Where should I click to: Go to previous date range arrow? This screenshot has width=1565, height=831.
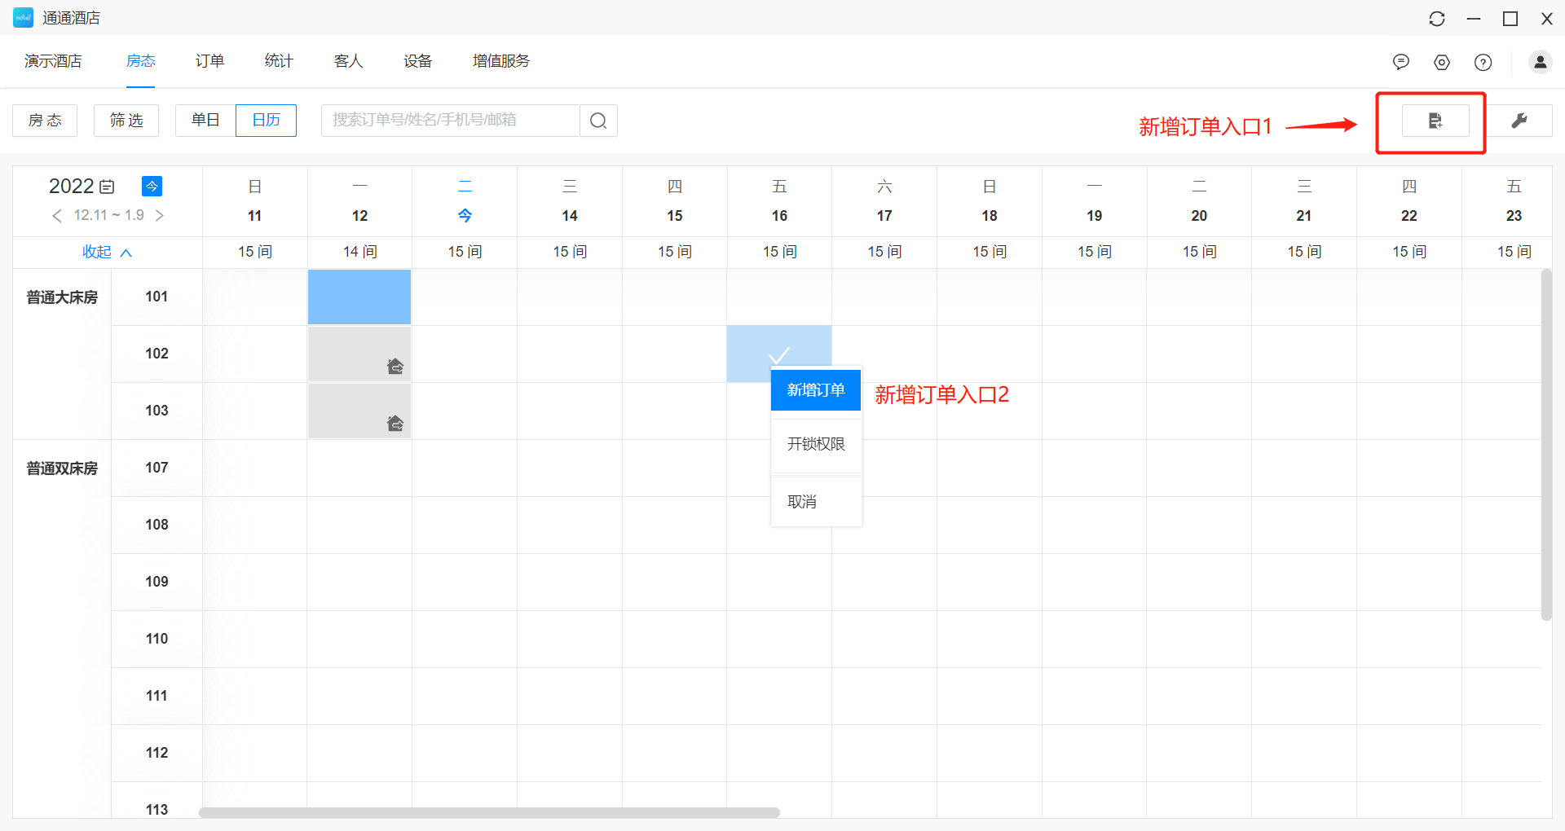tap(56, 215)
